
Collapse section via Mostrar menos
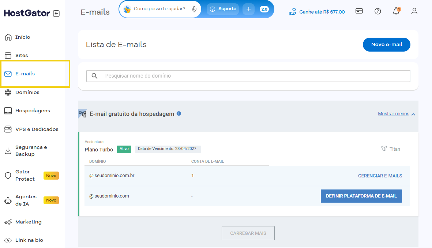[397, 114]
